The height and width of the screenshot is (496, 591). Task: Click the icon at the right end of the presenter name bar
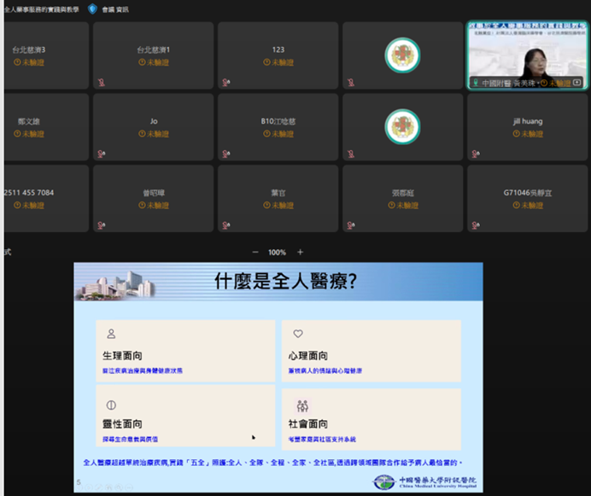point(578,83)
